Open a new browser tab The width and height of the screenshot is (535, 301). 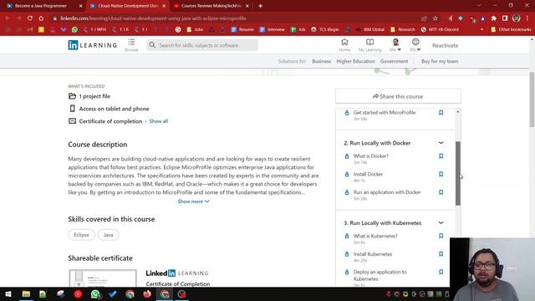[260, 6]
